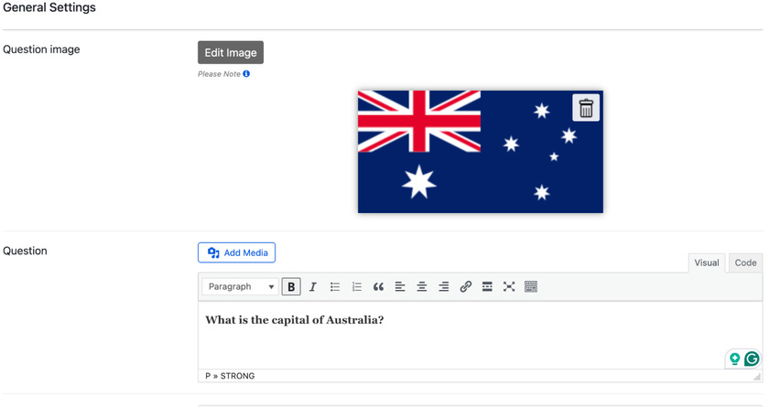Click the 'Please Note' text
This screenshot has height=407, width=769.
[219, 74]
